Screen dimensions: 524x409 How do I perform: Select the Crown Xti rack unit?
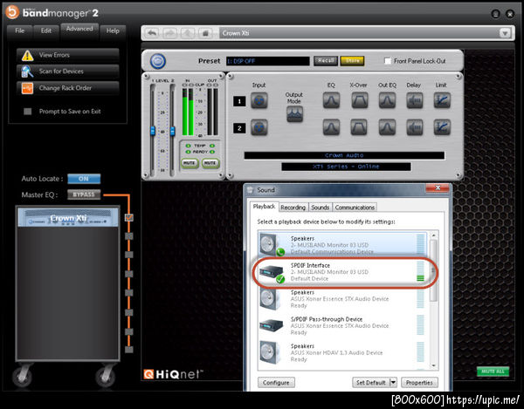[68, 217]
